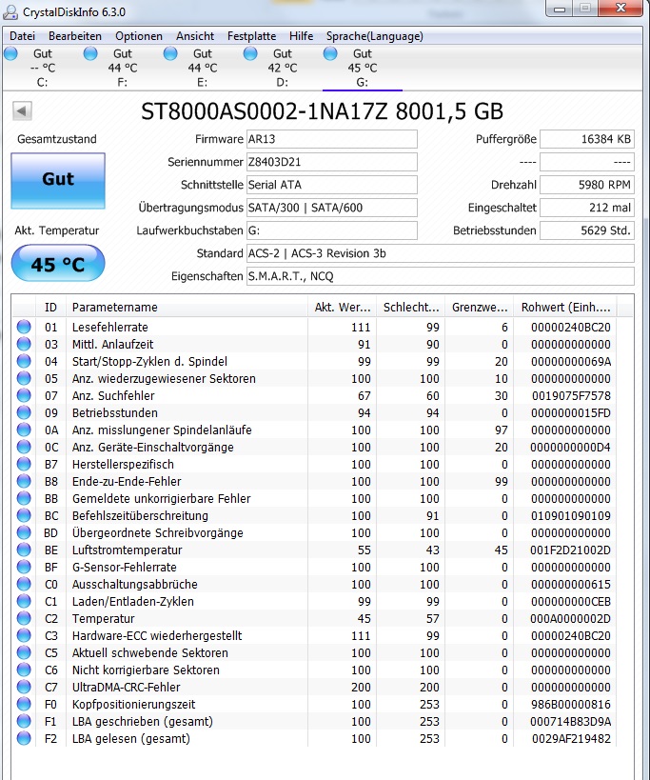
Task: Click the Drehzahl value 5980 RPM
Action: 587,185
